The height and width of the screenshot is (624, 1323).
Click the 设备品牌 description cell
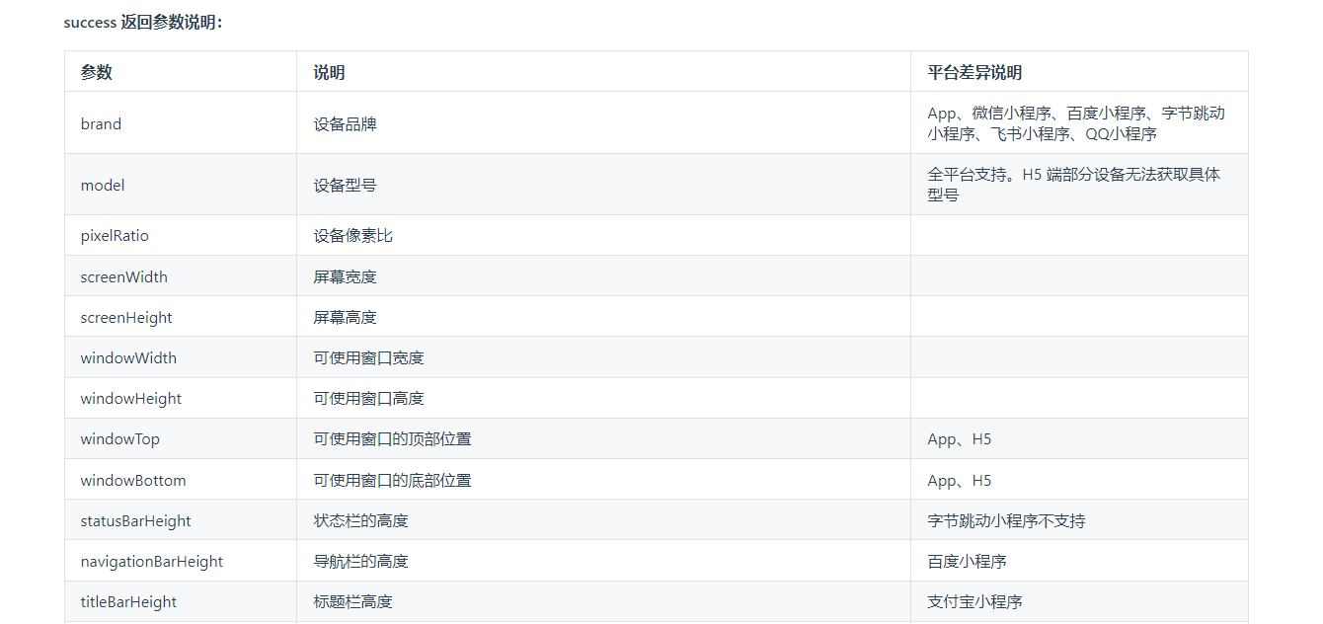tap(344, 123)
